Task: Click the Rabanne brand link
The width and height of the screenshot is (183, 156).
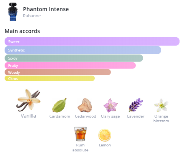Action: tap(32, 16)
